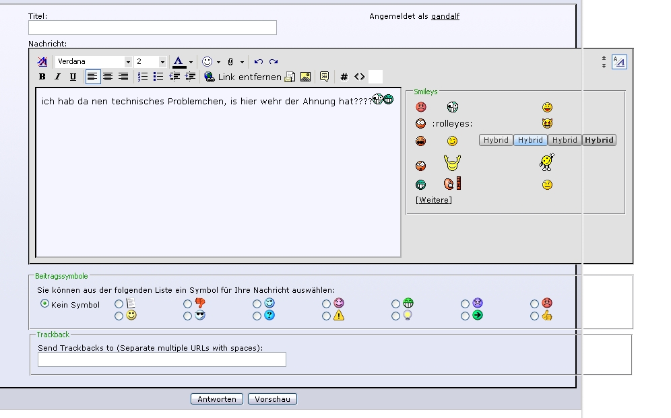Select the thumbs down post symbol
This screenshot has width=671, height=418.
click(188, 304)
